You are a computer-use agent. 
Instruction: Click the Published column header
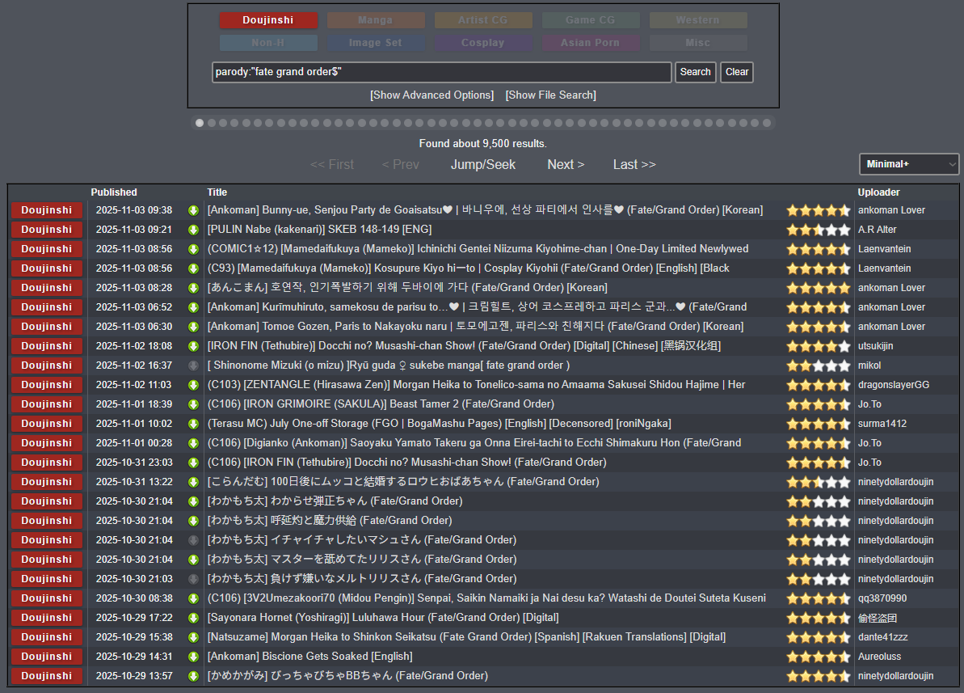click(x=114, y=192)
